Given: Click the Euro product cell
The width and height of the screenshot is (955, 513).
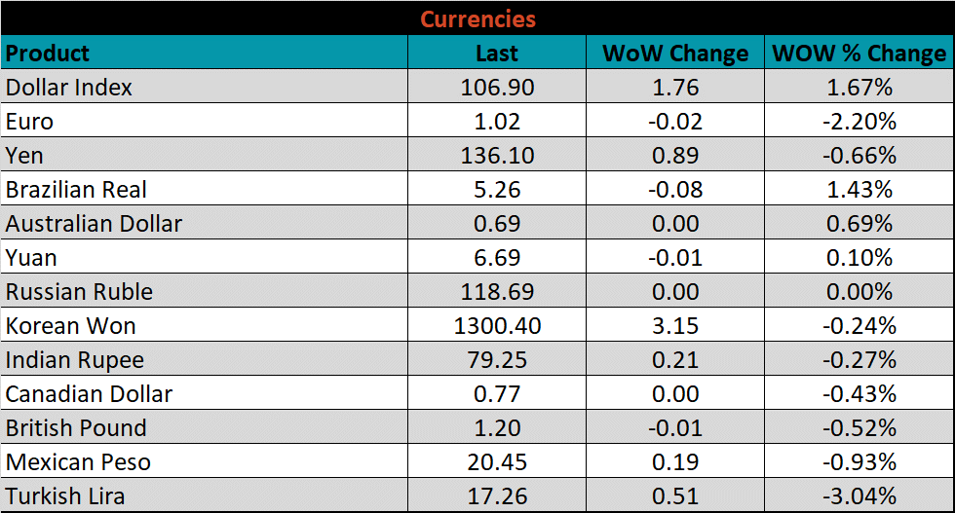Looking at the screenshot, I should tap(30, 122).
